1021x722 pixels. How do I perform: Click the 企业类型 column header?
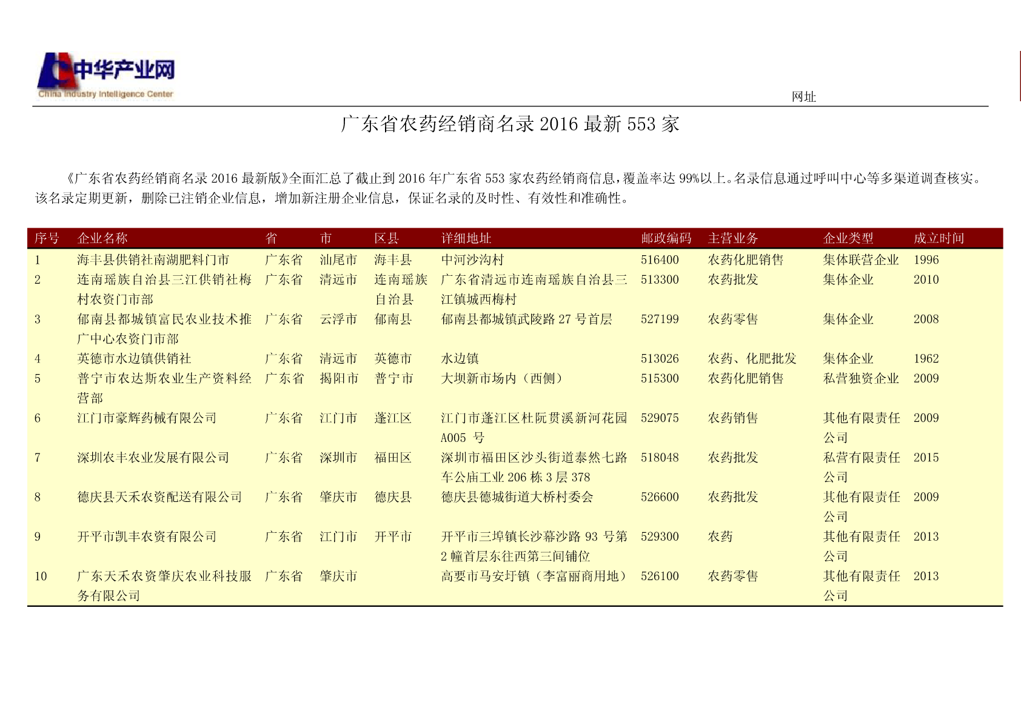point(848,238)
